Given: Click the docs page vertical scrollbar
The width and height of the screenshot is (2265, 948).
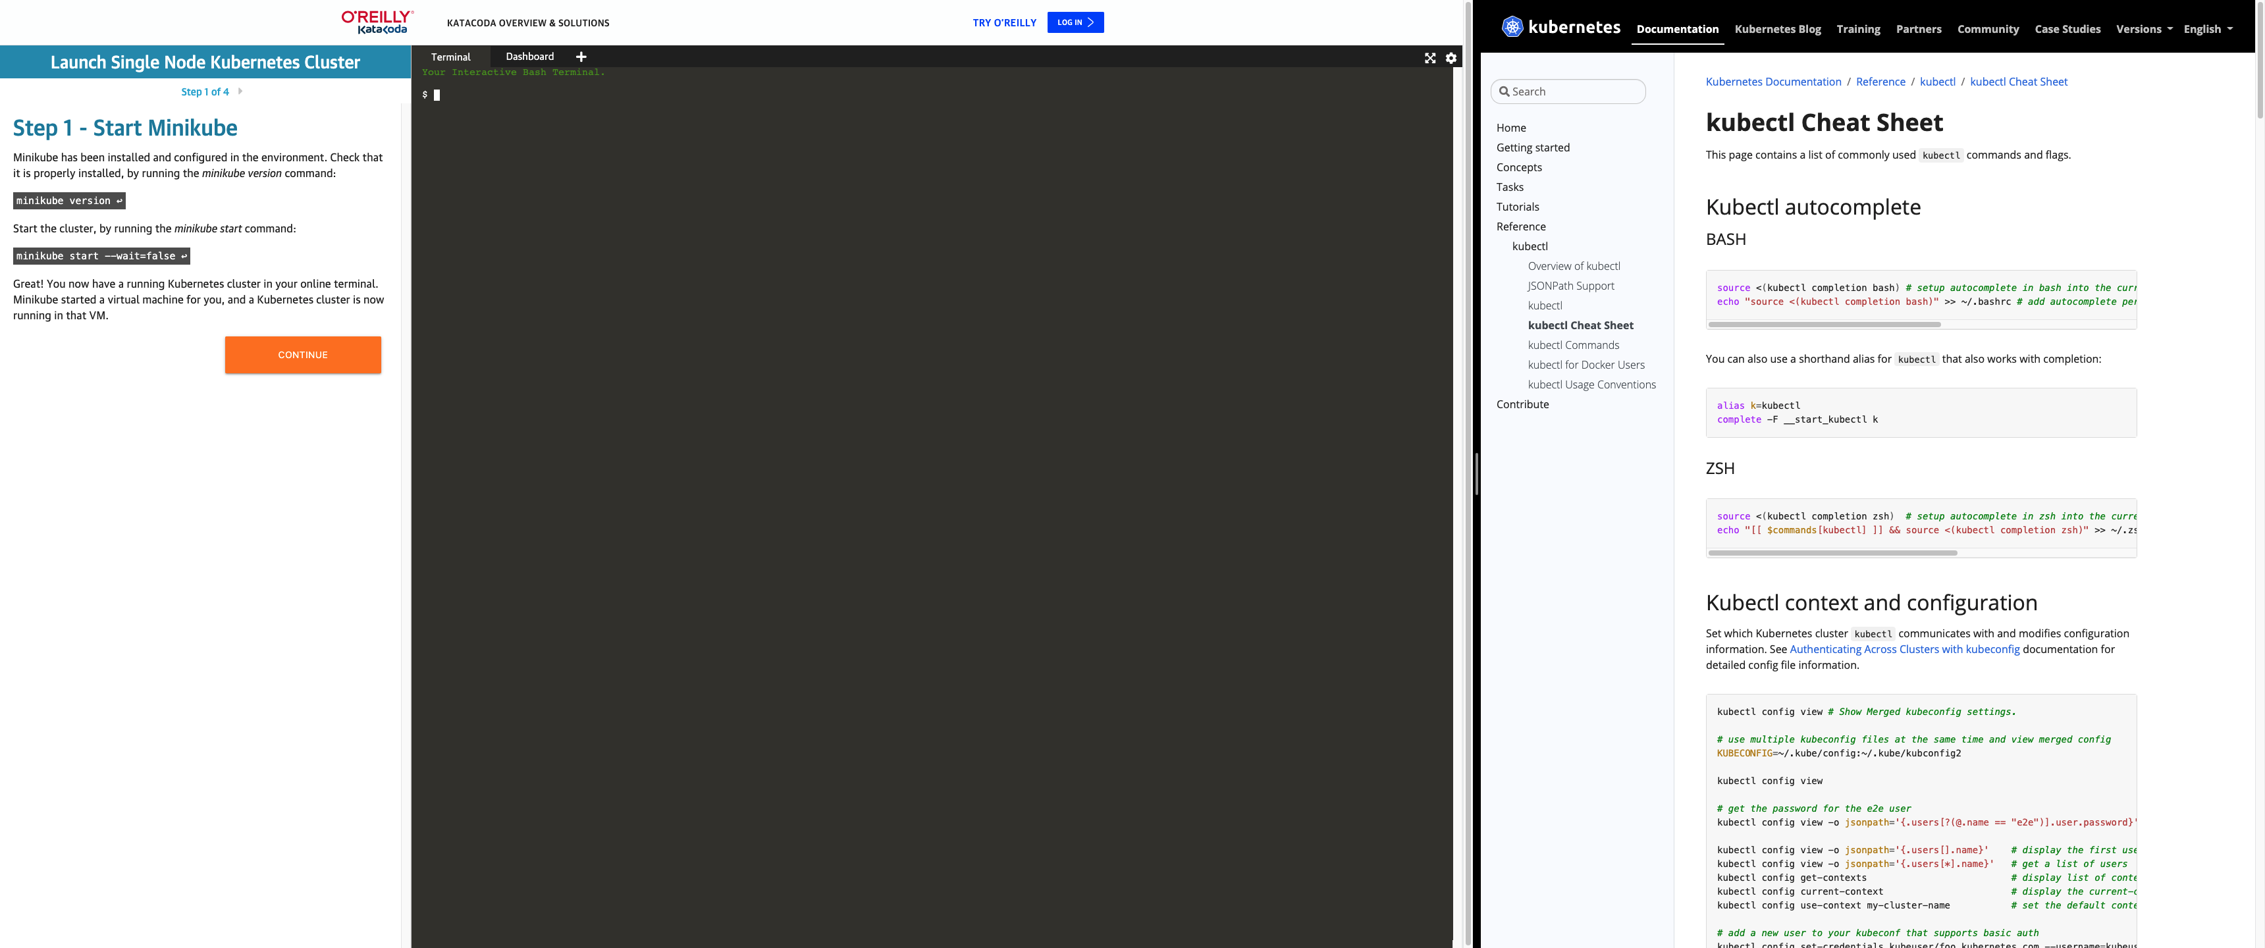Looking at the screenshot, I should click(2260, 62).
